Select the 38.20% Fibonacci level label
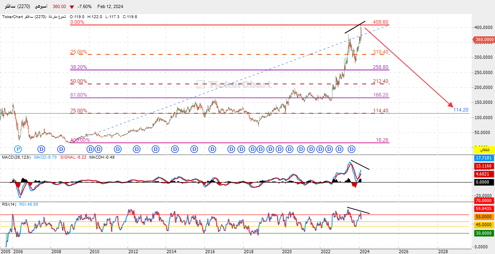Screen dimensions: 495x254 pyautogui.click(x=78, y=67)
